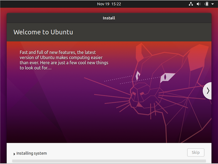
Task: Click the Installing system label
Action: [x=32, y=153]
